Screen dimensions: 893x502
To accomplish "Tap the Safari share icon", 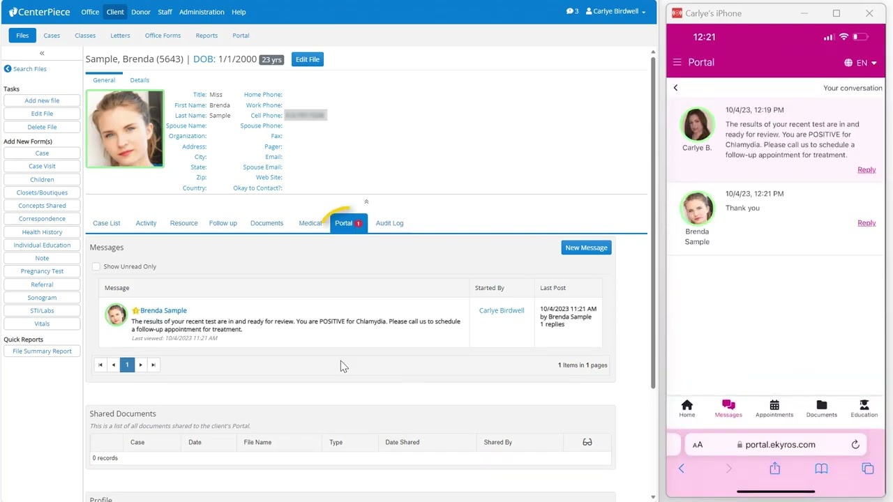I will (774, 469).
